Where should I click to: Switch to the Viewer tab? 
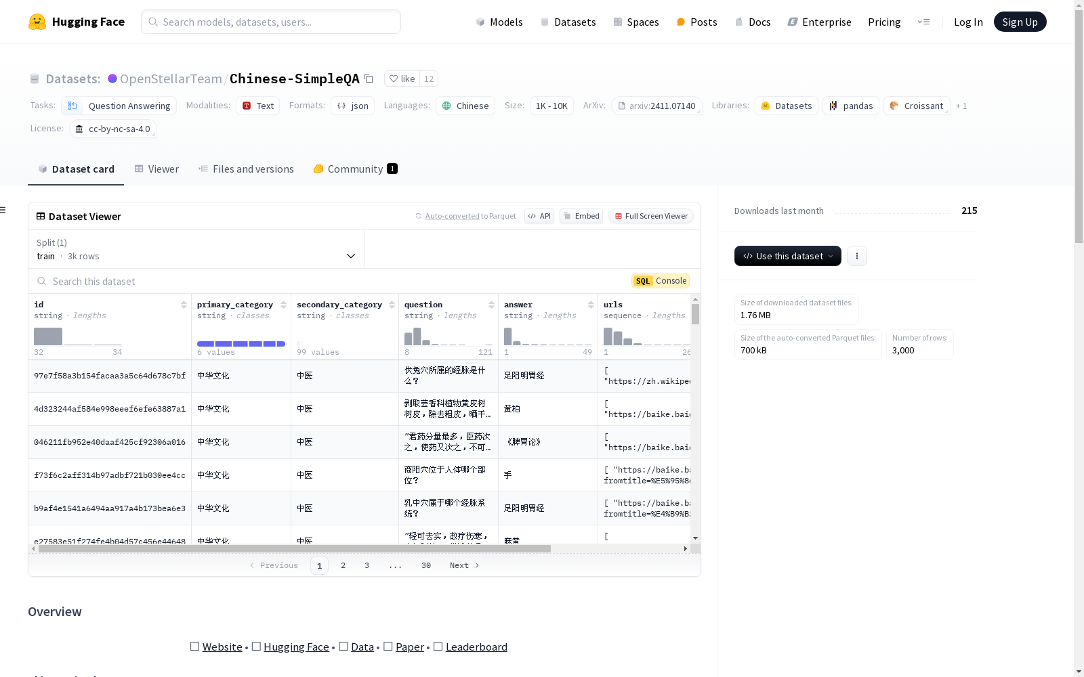pyautogui.click(x=157, y=169)
